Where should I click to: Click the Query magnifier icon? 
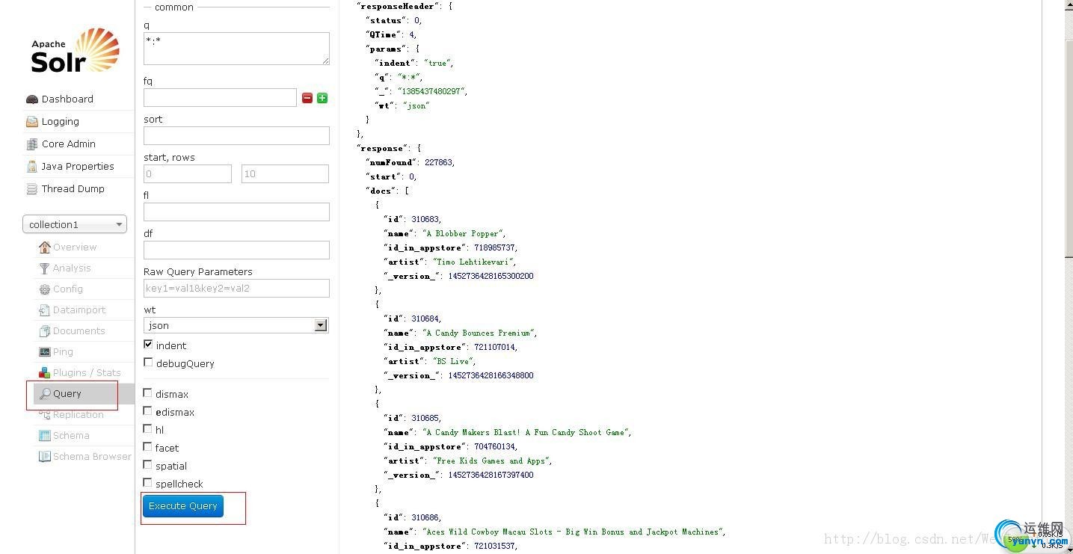pyautogui.click(x=45, y=394)
